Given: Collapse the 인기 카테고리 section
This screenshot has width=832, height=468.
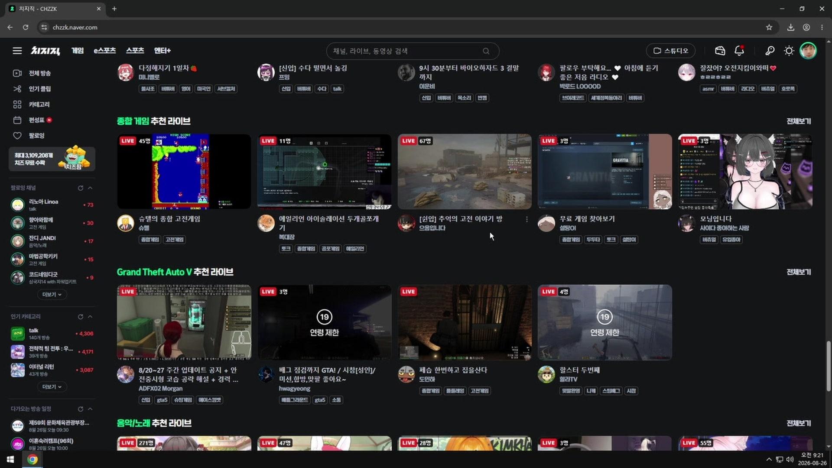Looking at the screenshot, I should click(x=90, y=317).
